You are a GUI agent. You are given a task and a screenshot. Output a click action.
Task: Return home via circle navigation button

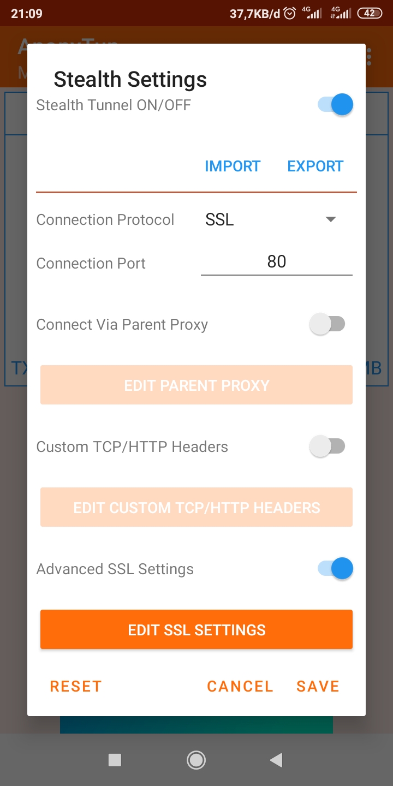[196, 760]
